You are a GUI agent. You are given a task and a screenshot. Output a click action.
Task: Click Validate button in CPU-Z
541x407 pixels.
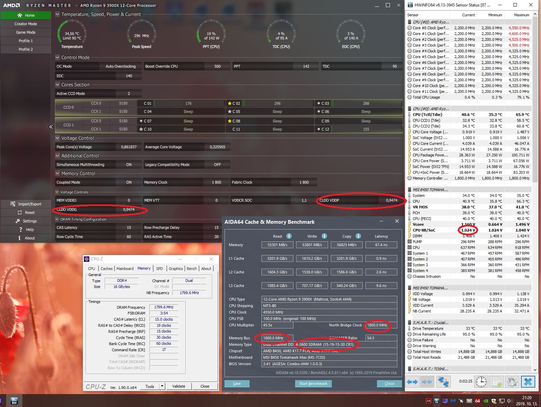click(x=179, y=386)
